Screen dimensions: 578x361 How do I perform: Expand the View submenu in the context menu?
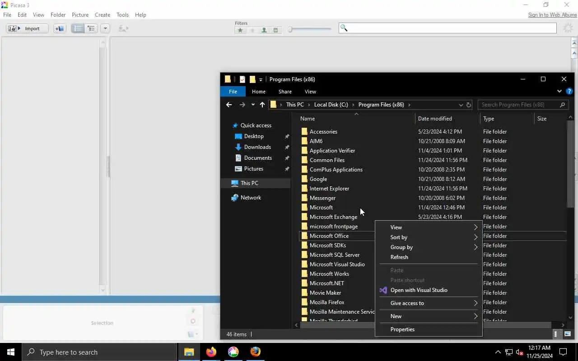[429, 227]
